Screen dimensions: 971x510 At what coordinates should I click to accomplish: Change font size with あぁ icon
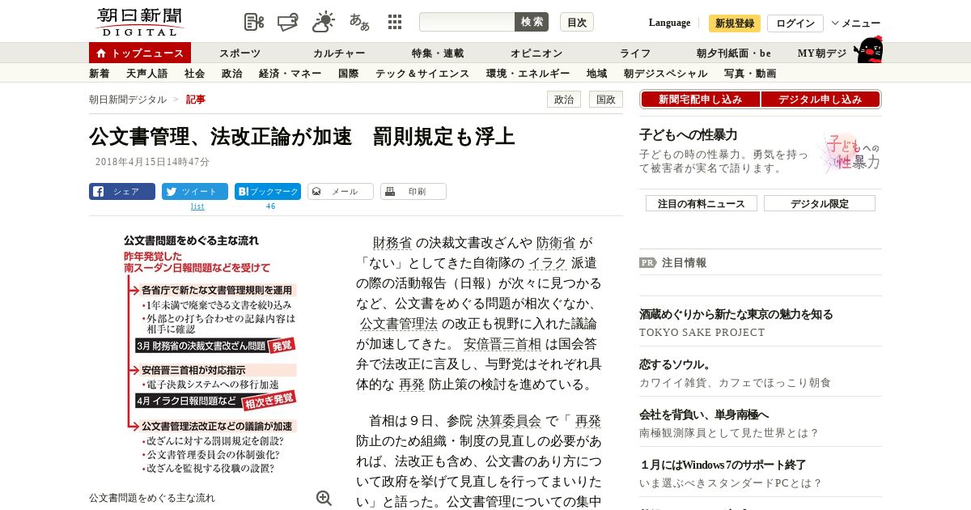point(359,22)
